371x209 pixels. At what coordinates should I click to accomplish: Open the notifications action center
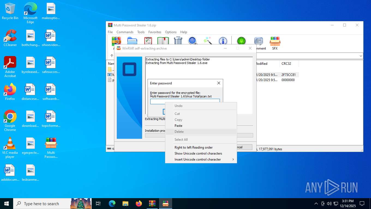coord(362,204)
